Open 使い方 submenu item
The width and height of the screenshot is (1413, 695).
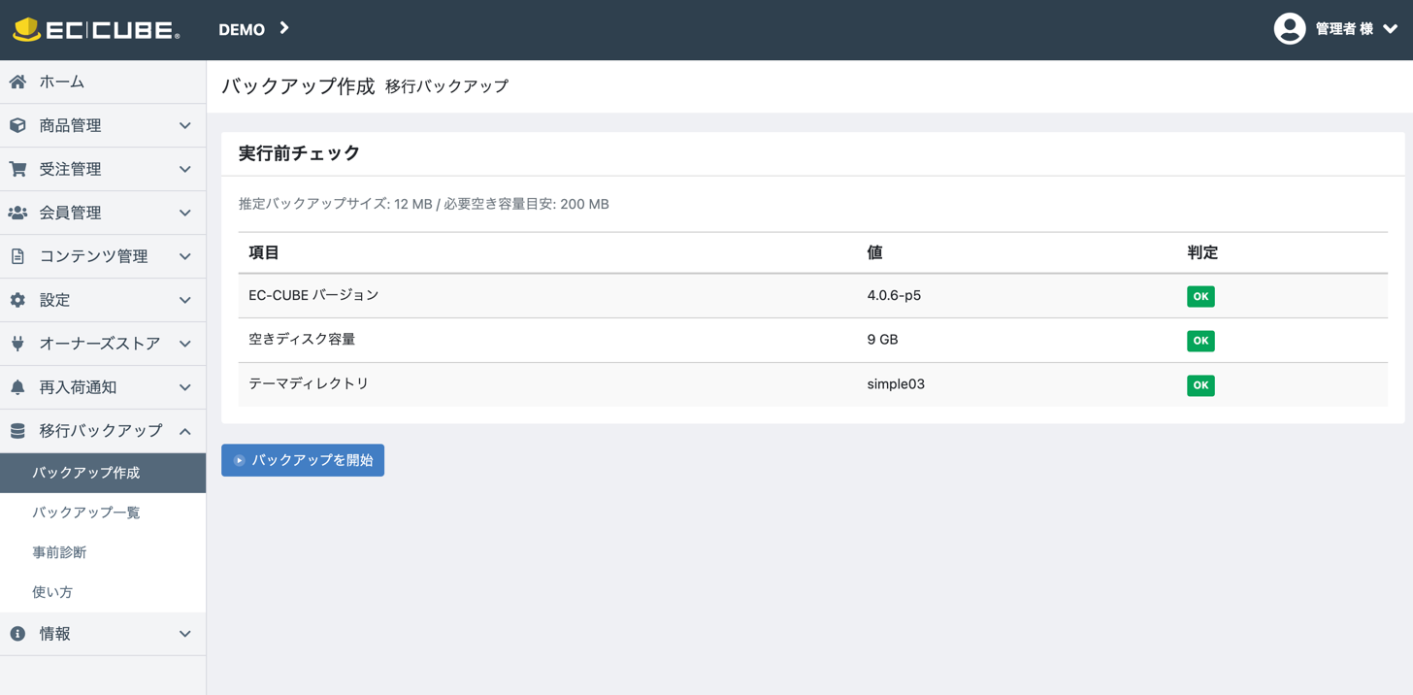(103, 592)
